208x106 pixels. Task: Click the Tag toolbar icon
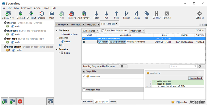(147, 15)
